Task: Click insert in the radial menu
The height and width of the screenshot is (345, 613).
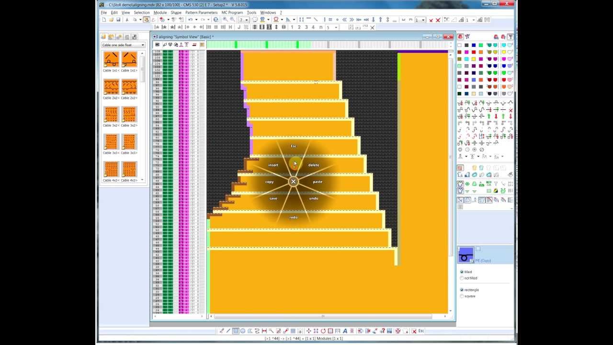Action: (273, 165)
